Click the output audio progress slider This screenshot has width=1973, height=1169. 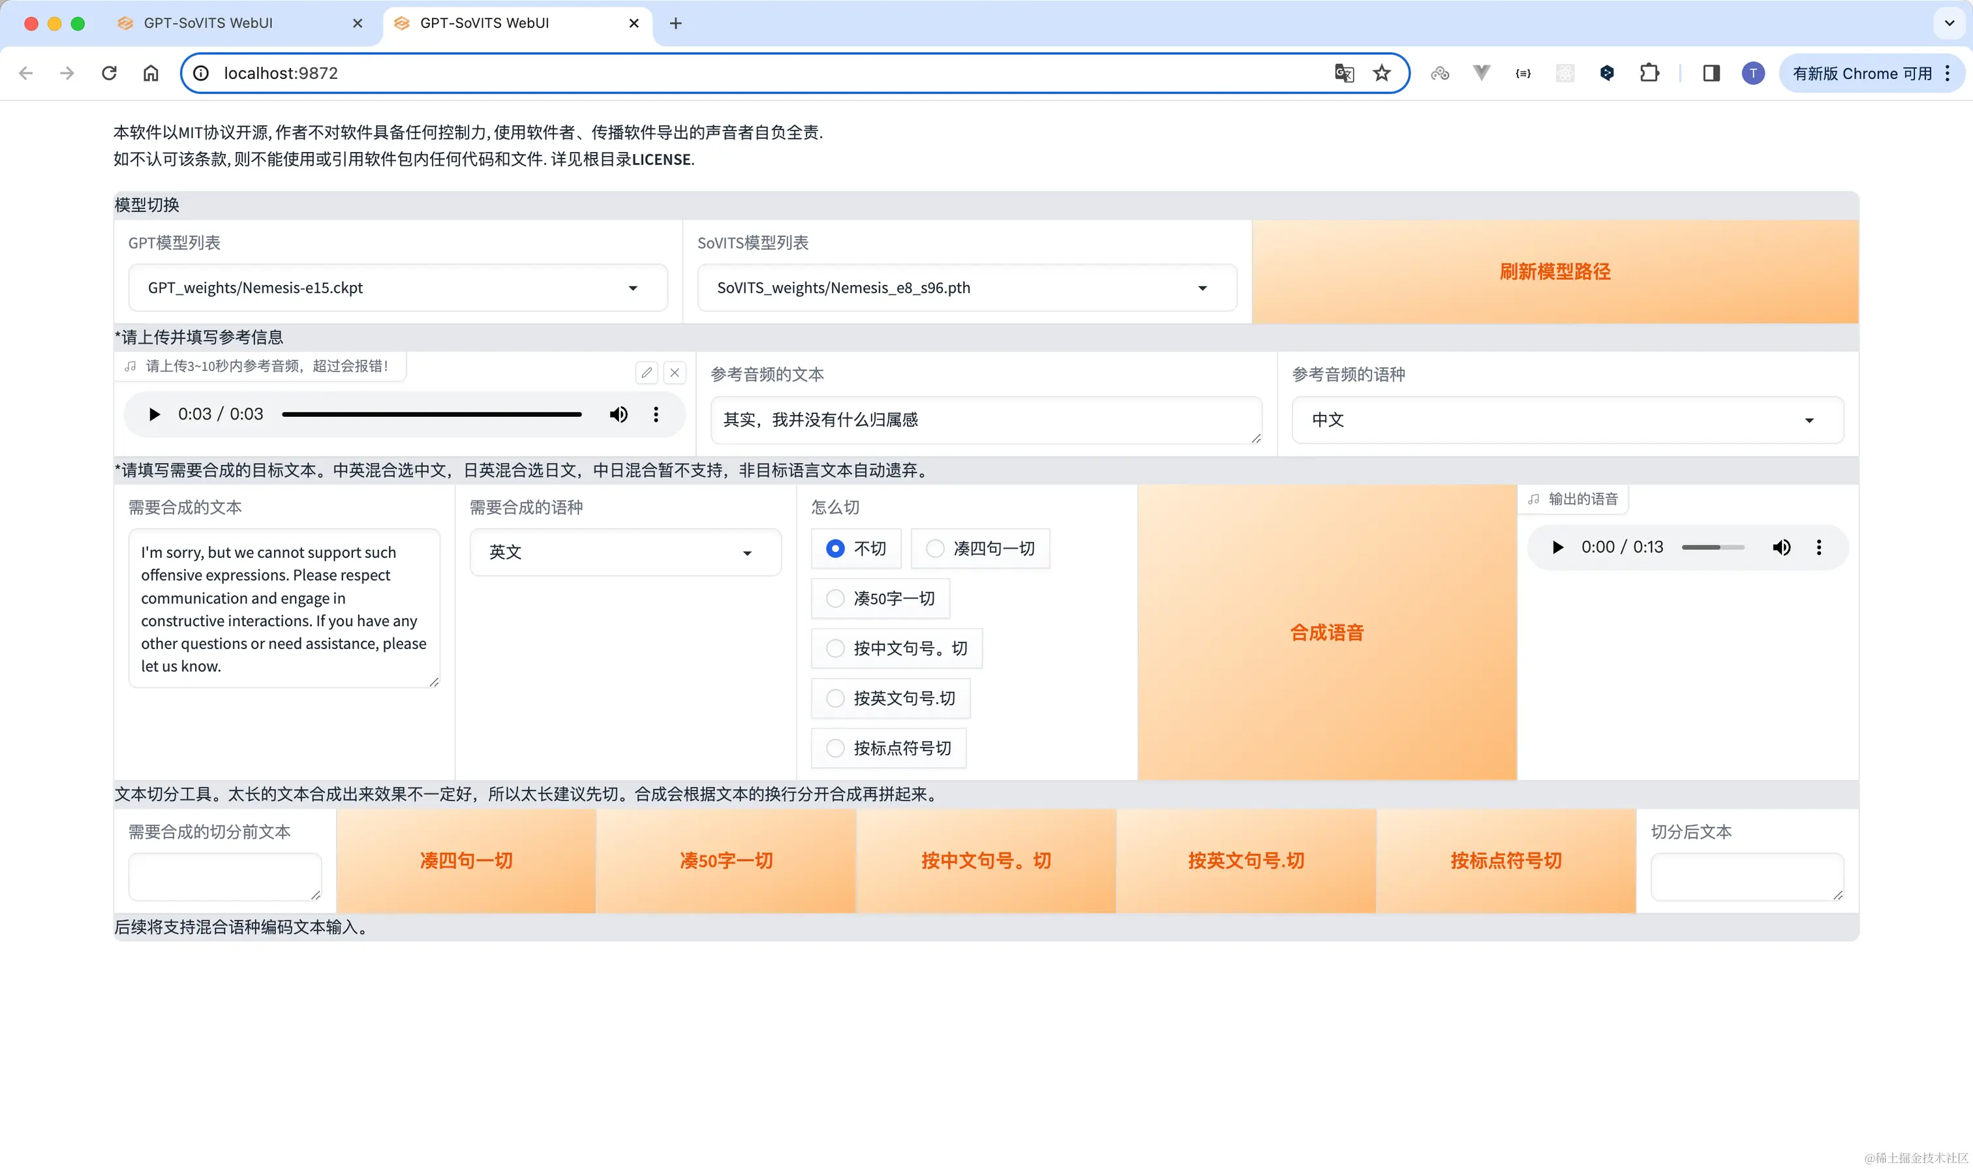[1712, 547]
